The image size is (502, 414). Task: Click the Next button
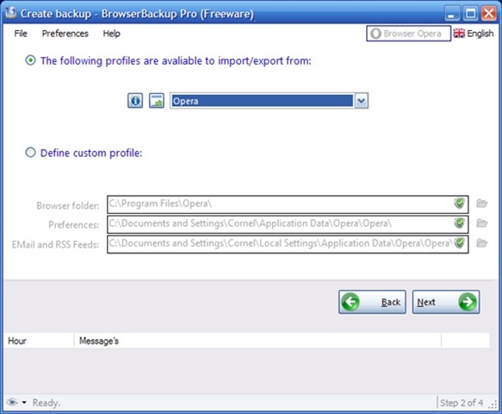tap(446, 302)
